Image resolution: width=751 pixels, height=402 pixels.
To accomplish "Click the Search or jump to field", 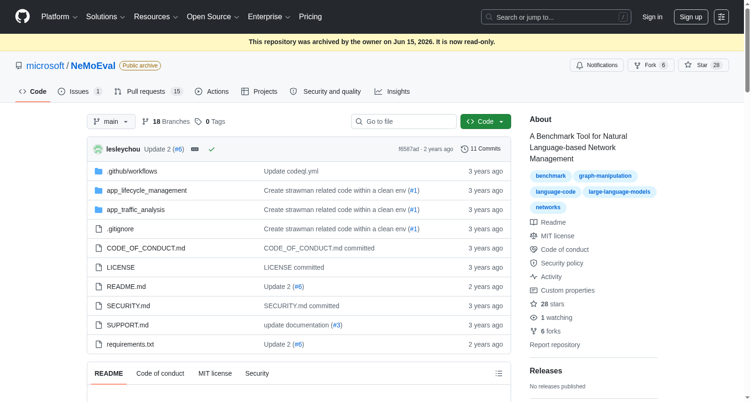I will [556, 17].
